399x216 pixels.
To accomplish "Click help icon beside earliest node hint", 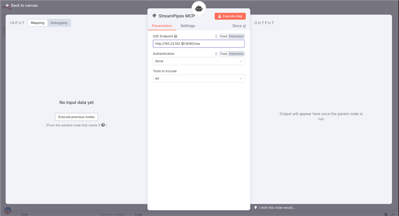I will point(103,125).
